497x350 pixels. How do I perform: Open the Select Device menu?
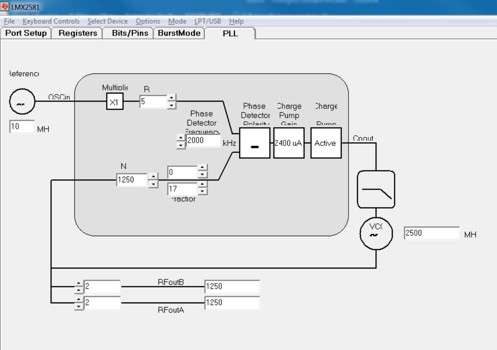click(x=108, y=21)
